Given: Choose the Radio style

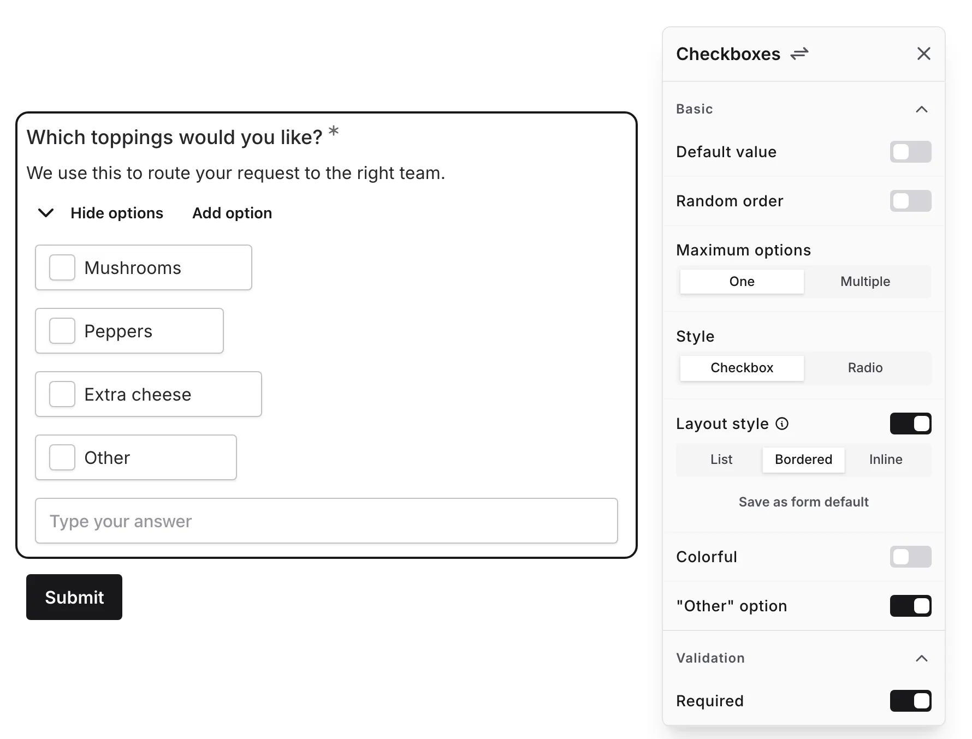Looking at the screenshot, I should pyautogui.click(x=866, y=368).
